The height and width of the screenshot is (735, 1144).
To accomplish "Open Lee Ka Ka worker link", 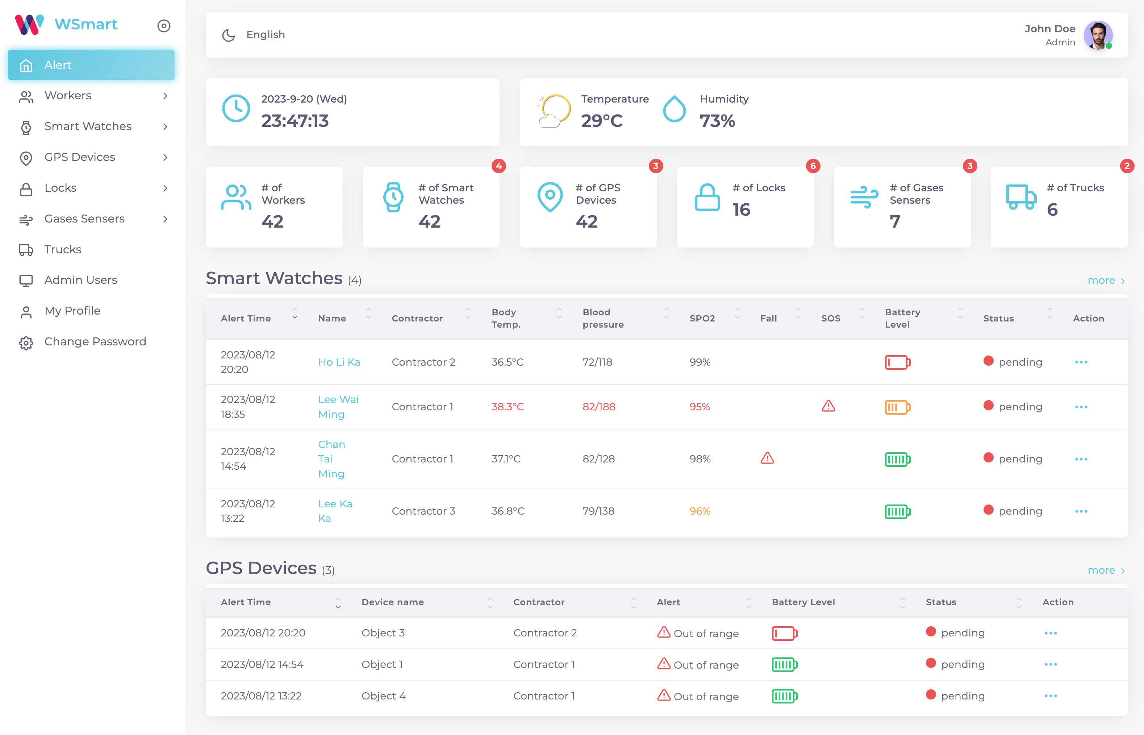I will point(335,511).
